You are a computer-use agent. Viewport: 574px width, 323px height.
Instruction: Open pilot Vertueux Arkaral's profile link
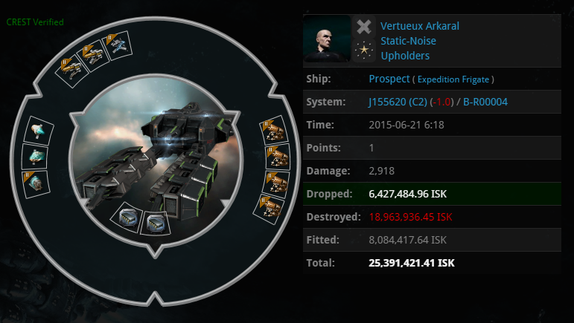pyautogui.click(x=420, y=26)
